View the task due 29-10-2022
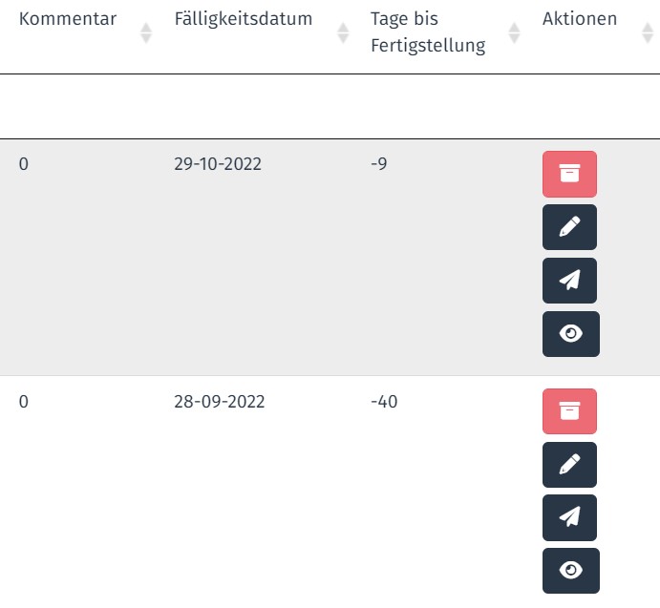This screenshot has height=608, width=660. (x=571, y=334)
